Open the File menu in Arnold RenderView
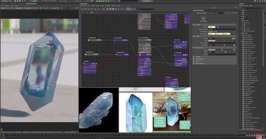 tap(2, 6)
